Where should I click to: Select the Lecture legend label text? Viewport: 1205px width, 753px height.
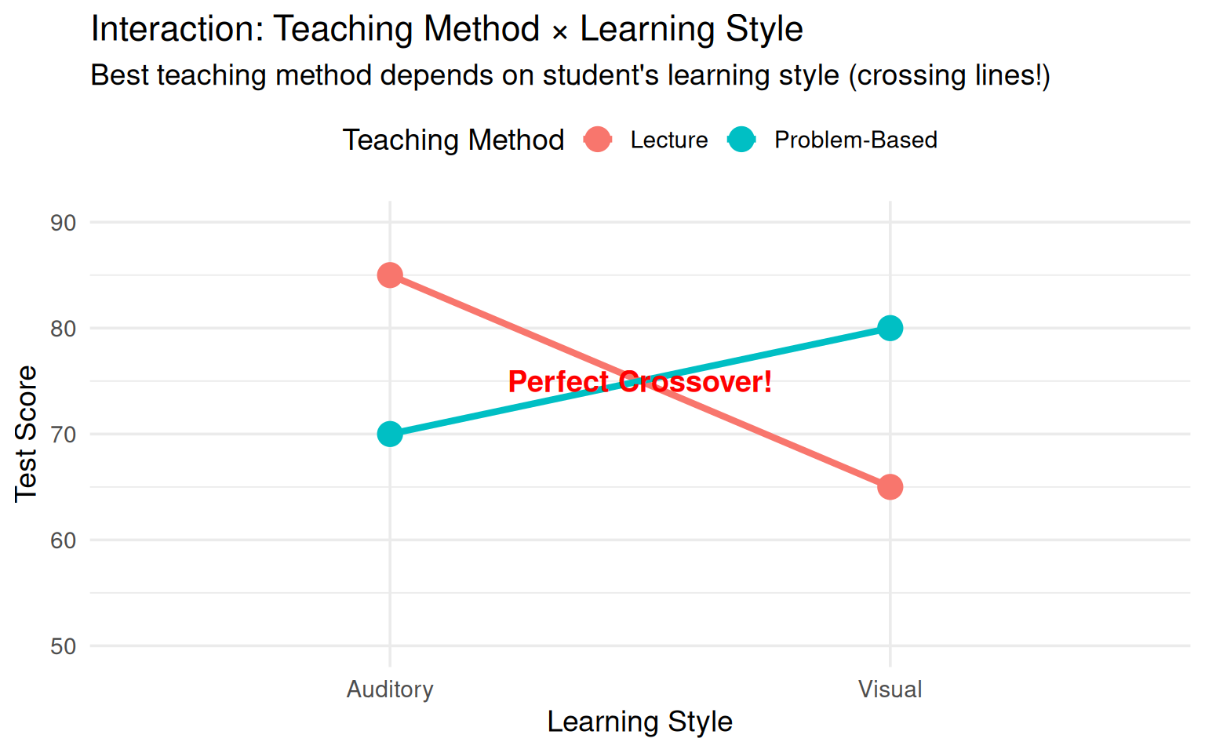click(668, 140)
